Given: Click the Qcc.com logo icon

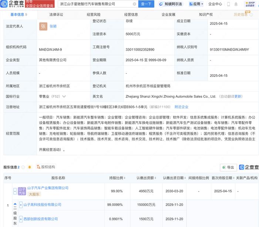Looking at the screenshot, I should 4,4.
